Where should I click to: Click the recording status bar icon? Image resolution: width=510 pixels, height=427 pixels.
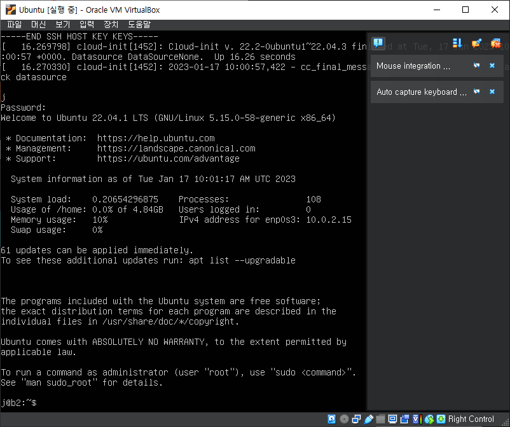404,419
